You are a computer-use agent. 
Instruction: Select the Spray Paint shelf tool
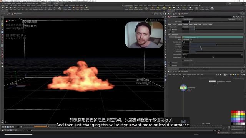tap(50, 8)
